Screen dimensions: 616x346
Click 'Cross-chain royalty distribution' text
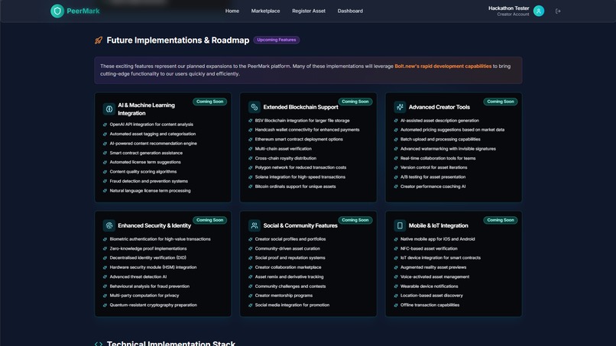(286, 158)
